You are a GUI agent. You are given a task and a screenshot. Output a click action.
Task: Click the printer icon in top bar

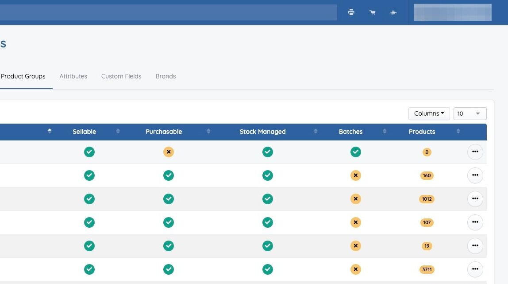coord(351,12)
